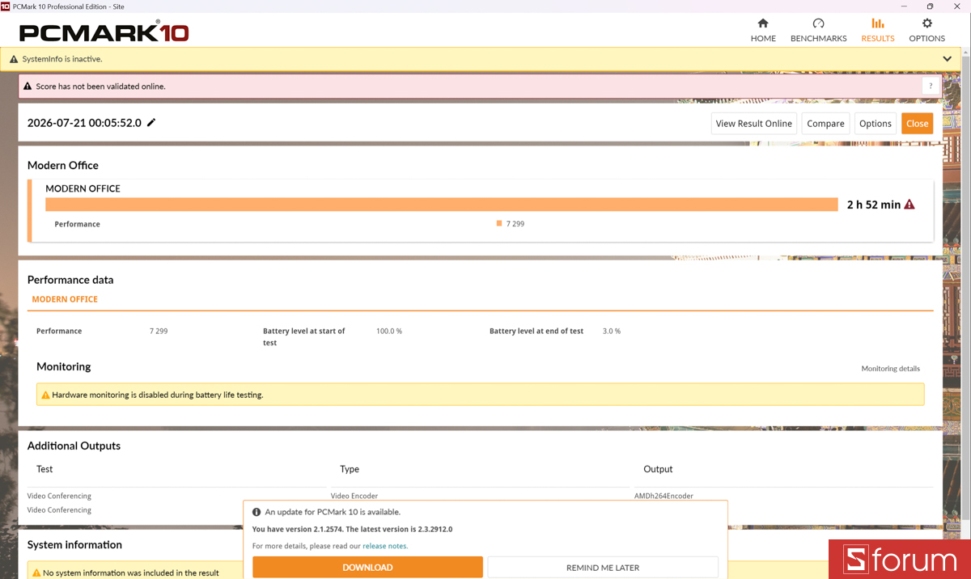Click the PCMark 10 title bar app icon
971x579 pixels.
6,6
